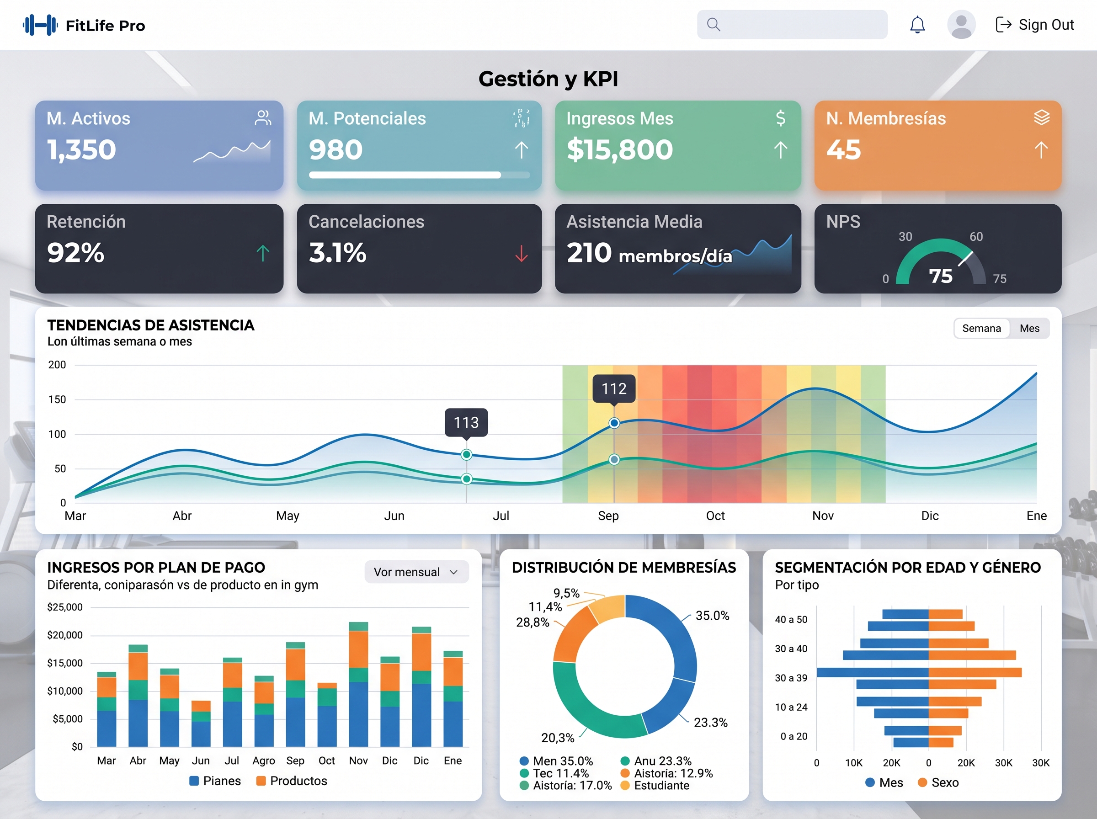
Task: Click the layers icon on N. Membresías card
Action: pyautogui.click(x=1042, y=117)
